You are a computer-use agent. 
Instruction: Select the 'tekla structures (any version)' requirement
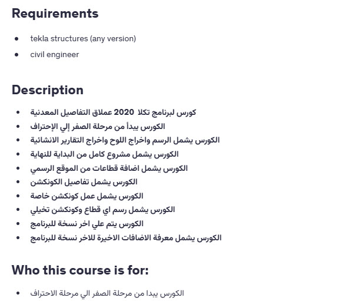click(x=83, y=39)
